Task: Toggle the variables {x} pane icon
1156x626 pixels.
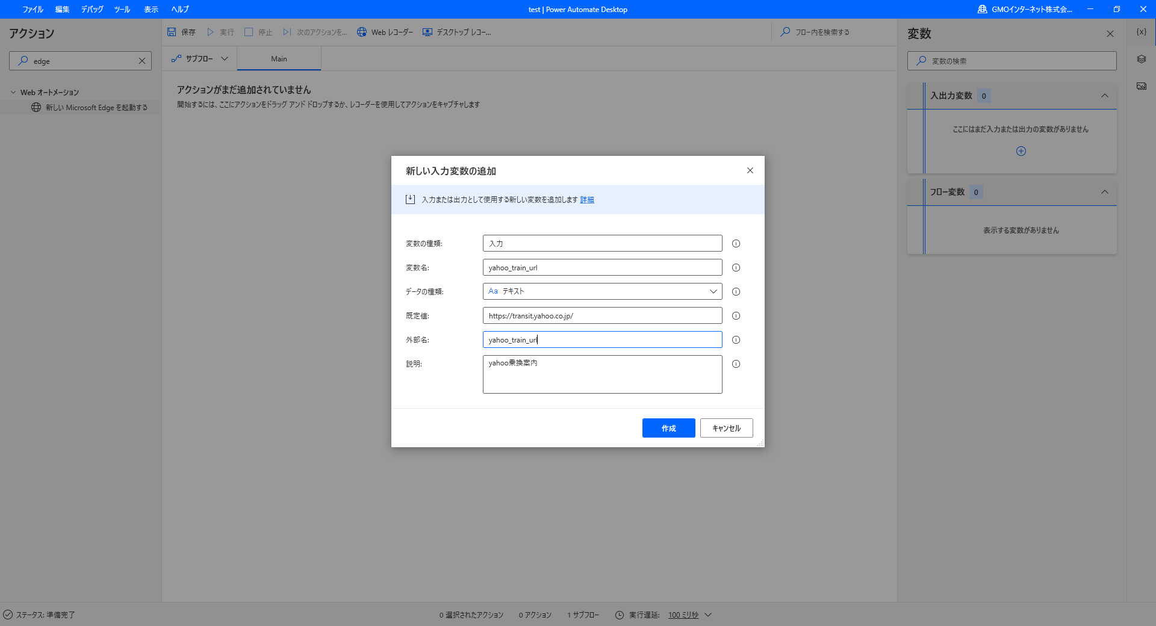Action: click(1142, 32)
